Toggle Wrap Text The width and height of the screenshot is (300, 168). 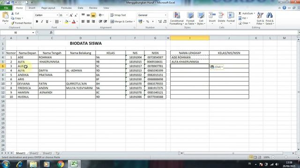(118, 15)
